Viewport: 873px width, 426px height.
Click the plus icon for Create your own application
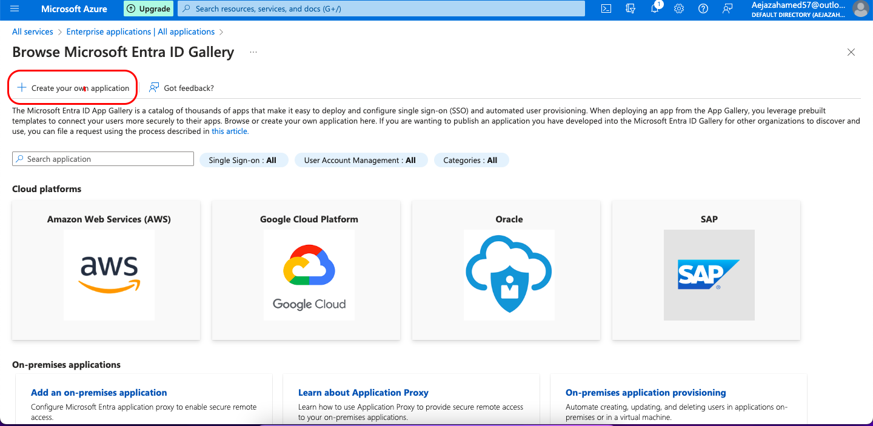(x=22, y=87)
